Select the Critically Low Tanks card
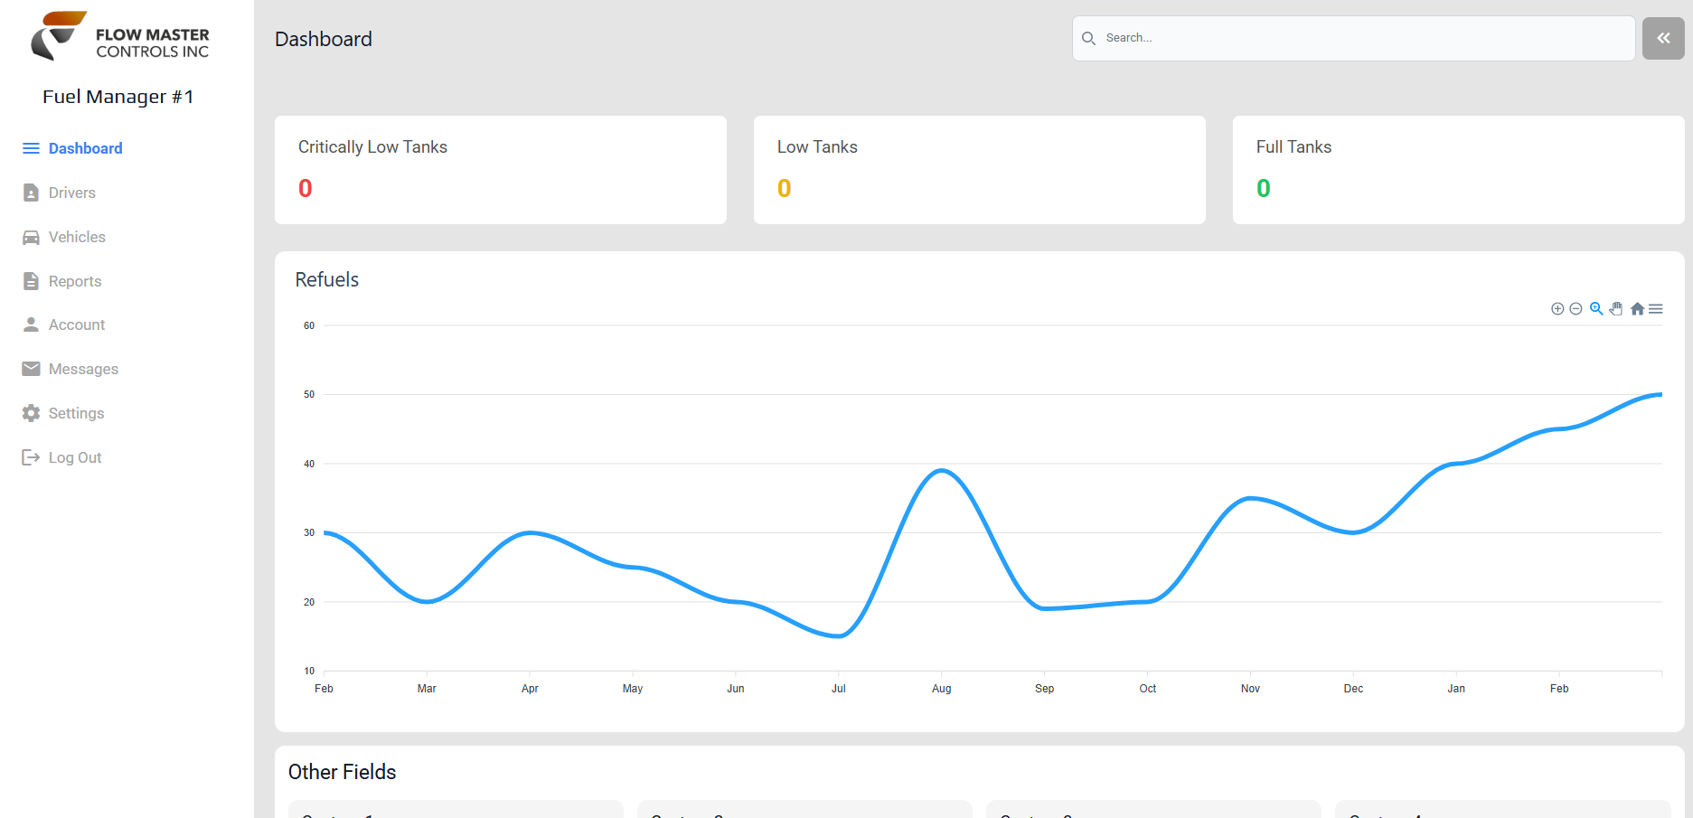 500,169
